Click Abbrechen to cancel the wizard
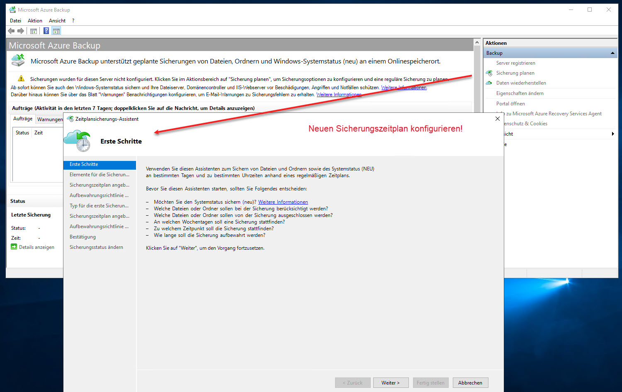The height and width of the screenshot is (392, 622). point(470,382)
